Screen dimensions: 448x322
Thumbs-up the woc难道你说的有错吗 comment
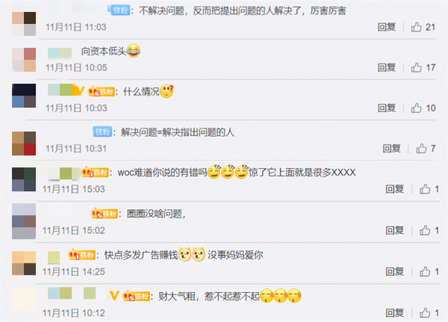point(425,189)
